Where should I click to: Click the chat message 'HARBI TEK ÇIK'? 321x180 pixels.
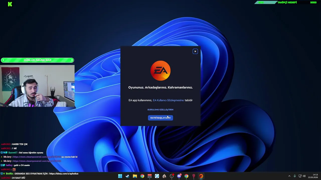20,144
